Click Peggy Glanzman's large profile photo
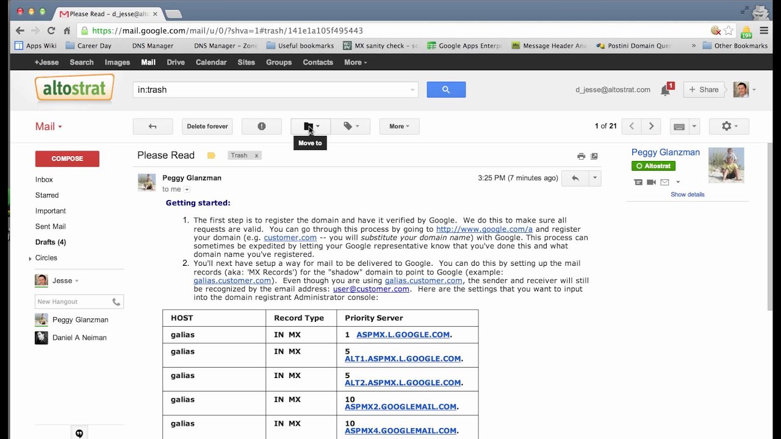 pyautogui.click(x=726, y=165)
